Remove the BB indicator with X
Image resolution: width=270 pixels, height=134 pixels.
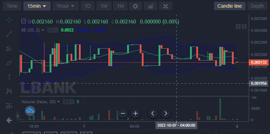[56, 30]
